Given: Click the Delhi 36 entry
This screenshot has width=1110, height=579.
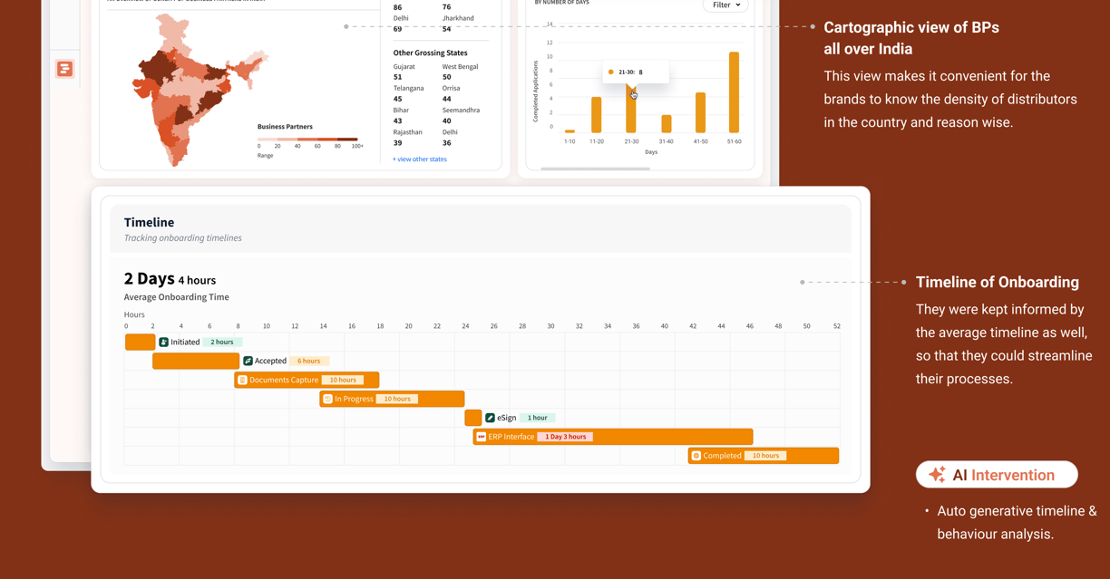Looking at the screenshot, I should (451, 137).
